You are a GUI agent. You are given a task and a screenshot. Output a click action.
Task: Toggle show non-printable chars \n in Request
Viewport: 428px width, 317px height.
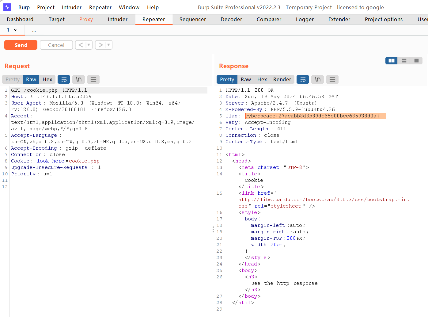coord(79,79)
